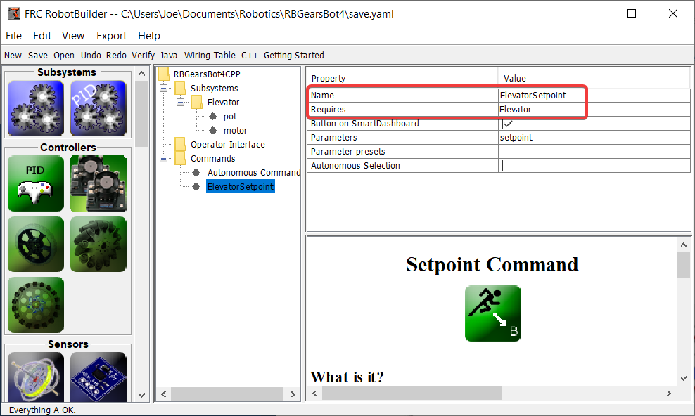695x416 pixels.
Task: Collapse the Commands tree node
Action: coord(162,158)
